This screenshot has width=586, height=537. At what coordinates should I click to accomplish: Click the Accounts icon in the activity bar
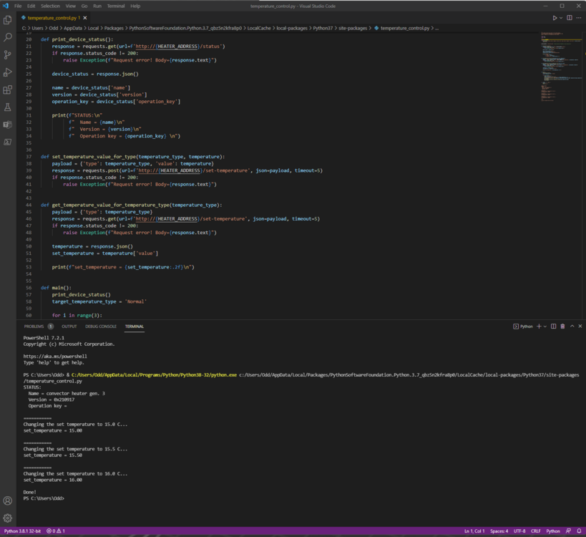8,501
